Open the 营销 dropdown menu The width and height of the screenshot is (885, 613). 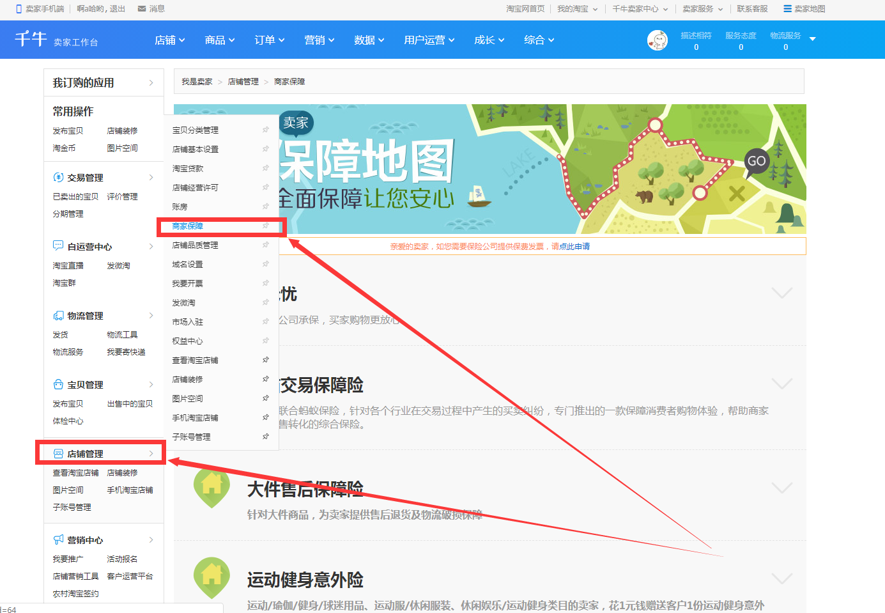[319, 40]
